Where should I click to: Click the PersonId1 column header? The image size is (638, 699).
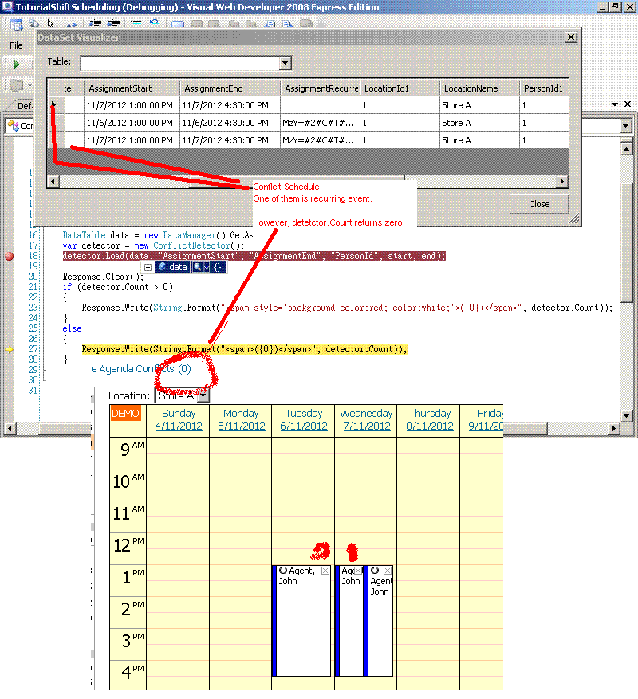pyautogui.click(x=544, y=88)
